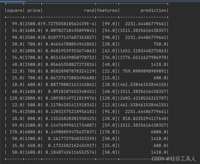Select the features cell [54.0]
Screen dimensions: 200x164
pyautogui.click(x=110, y=31)
